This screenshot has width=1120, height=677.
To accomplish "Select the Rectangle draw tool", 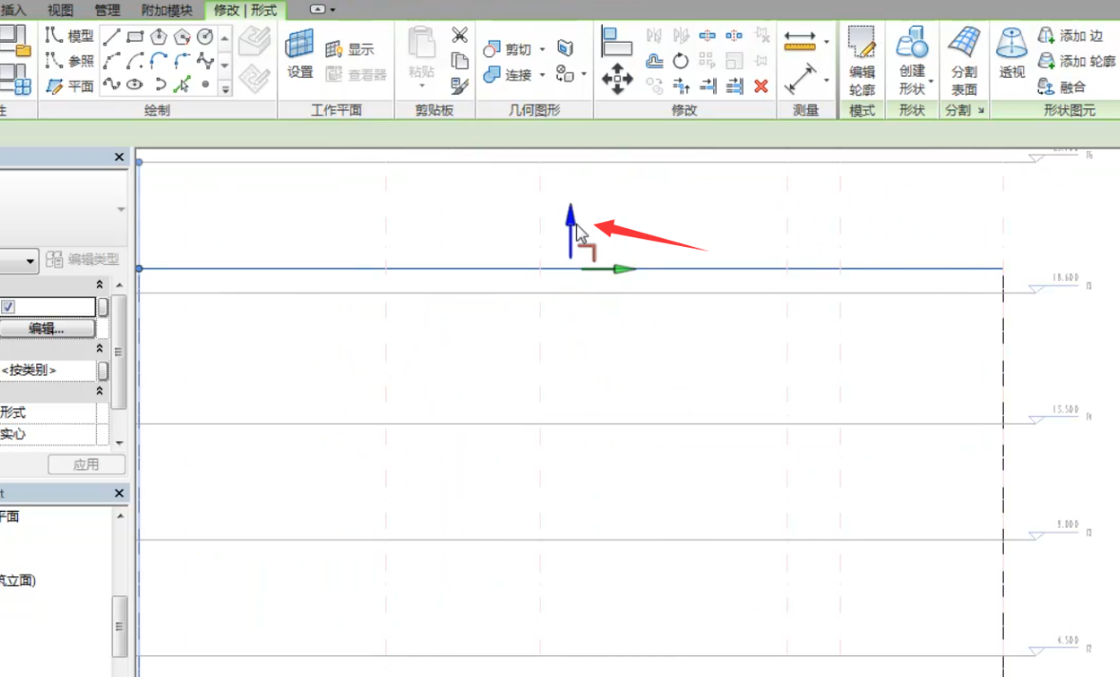I will (135, 37).
